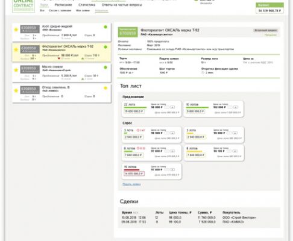Open the Масло соевое lot title

(x=52, y=67)
